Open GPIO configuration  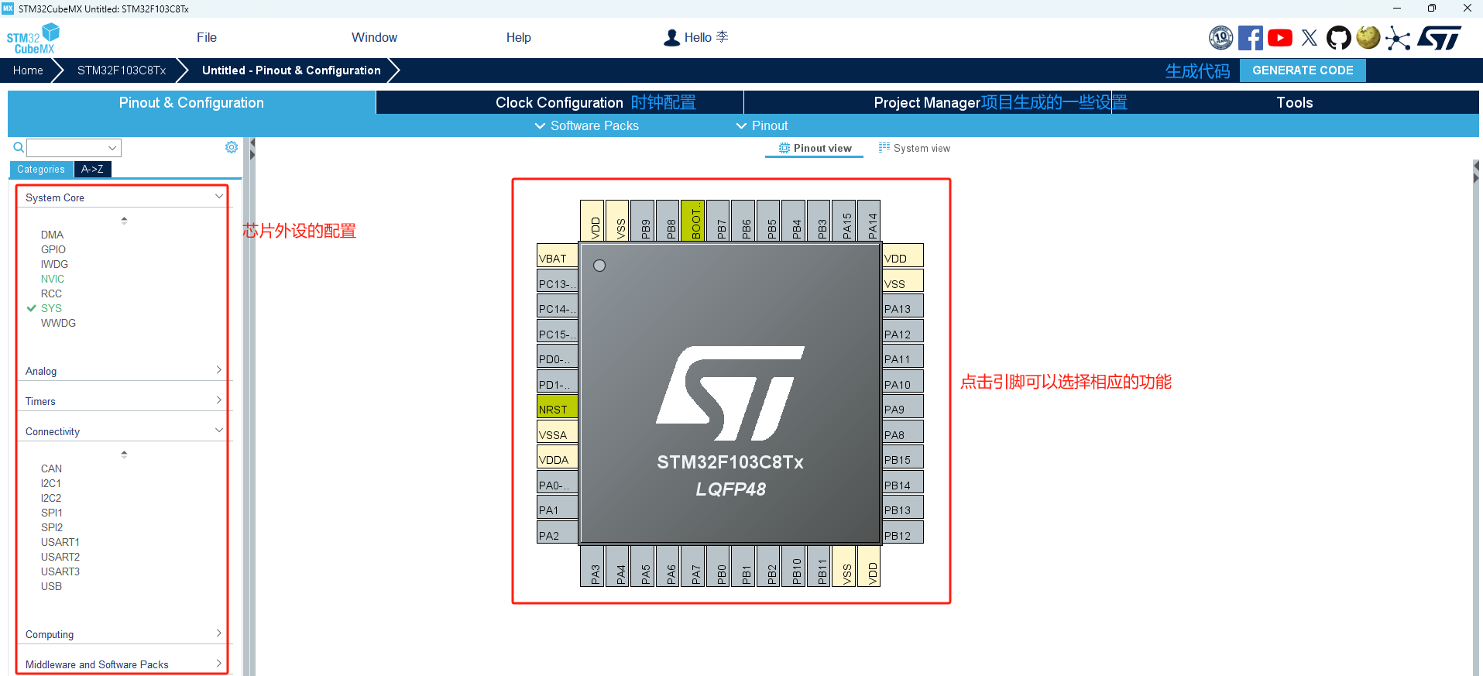(x=53, y=249)
